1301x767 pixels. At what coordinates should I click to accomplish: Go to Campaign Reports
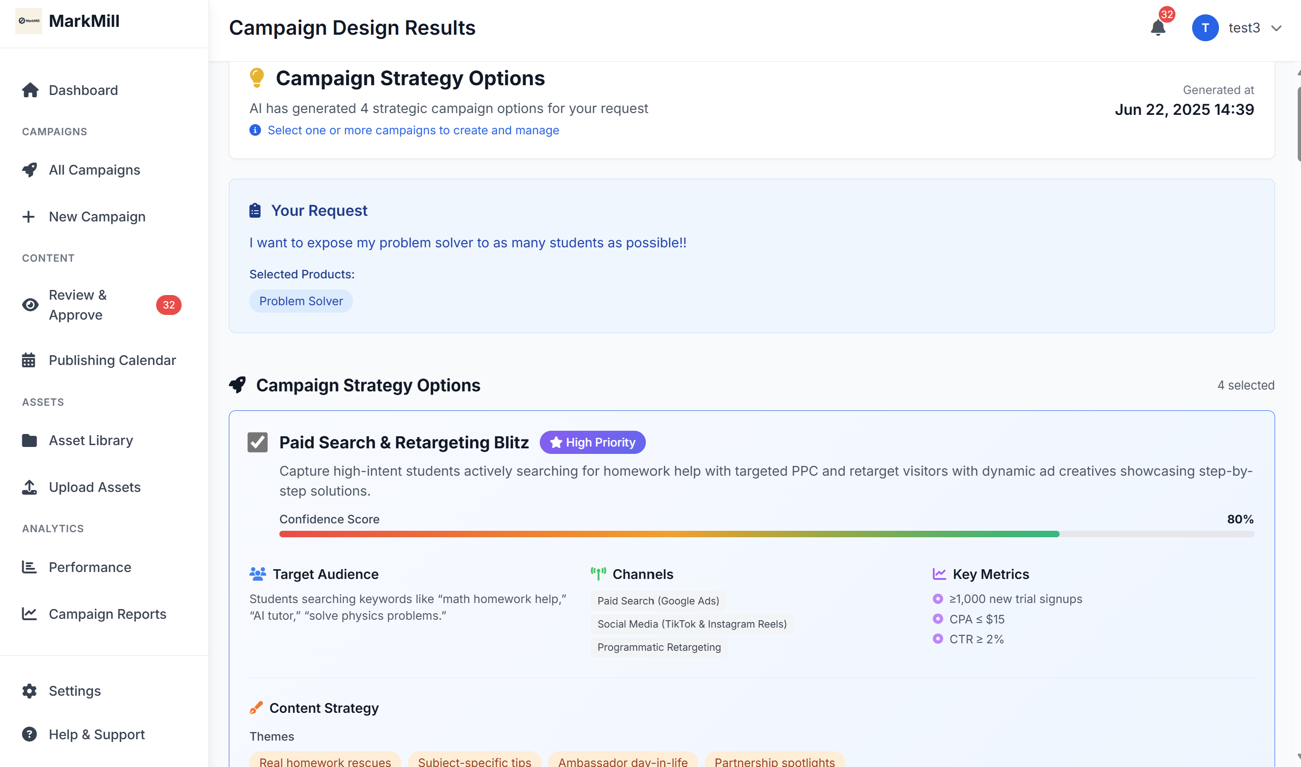[107, 614]
